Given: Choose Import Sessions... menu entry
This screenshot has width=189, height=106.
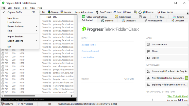Looking at the screenshot, I should pyautogui.click(x=20, y=37).
